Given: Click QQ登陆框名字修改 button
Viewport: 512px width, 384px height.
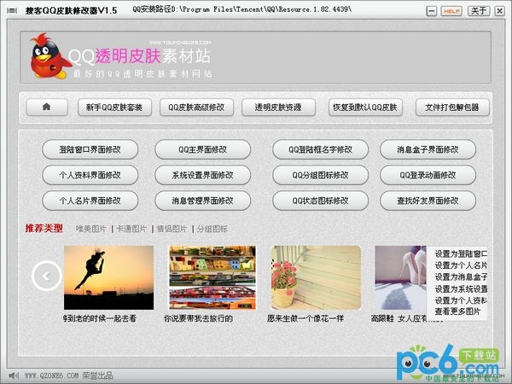Looking at the screenshot, I should click(320, 149).
